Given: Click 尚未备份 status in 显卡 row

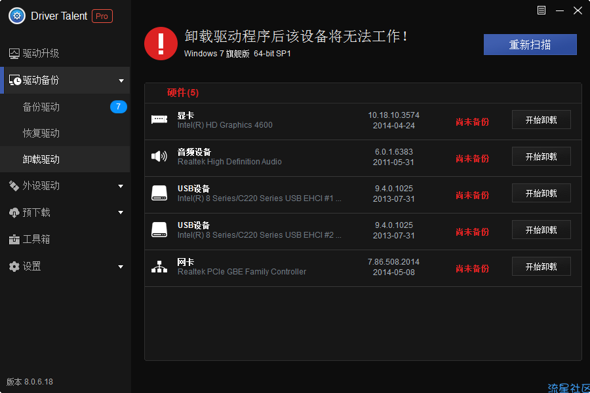Looking at the screenshot, I should coord(472,121).
